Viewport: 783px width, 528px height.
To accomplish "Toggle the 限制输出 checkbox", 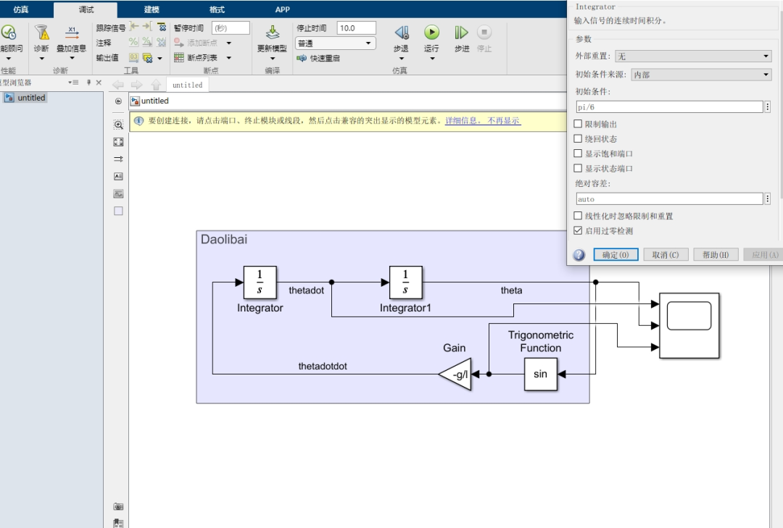I will pos(578,124).
